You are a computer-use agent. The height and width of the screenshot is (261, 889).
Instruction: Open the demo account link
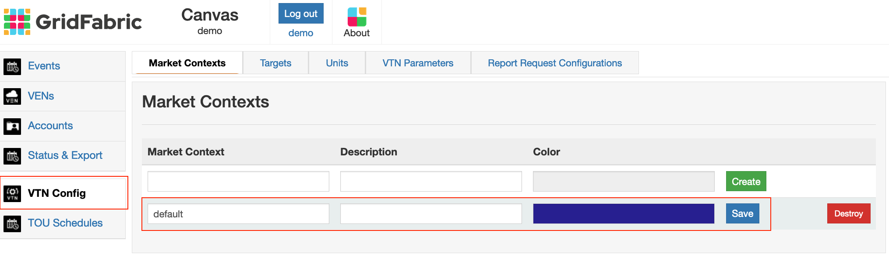point(300,33)
